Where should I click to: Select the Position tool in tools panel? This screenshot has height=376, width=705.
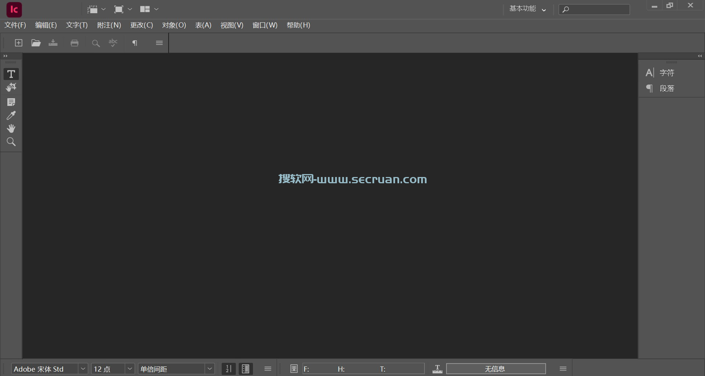pos(11,88)
